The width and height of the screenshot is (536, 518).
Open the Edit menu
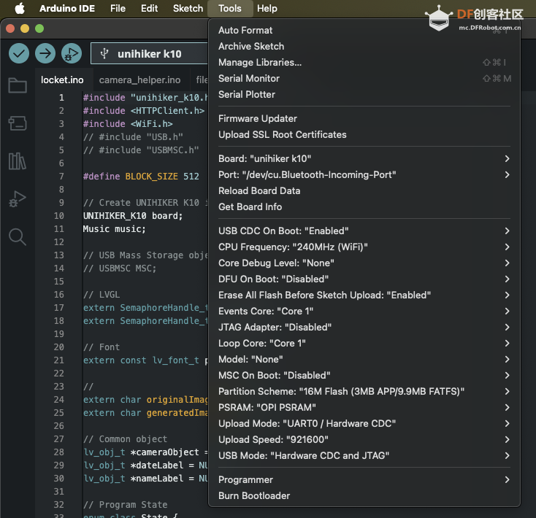tap(149, 8)
